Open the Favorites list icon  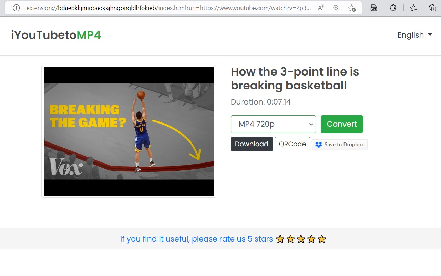(414, 8)
